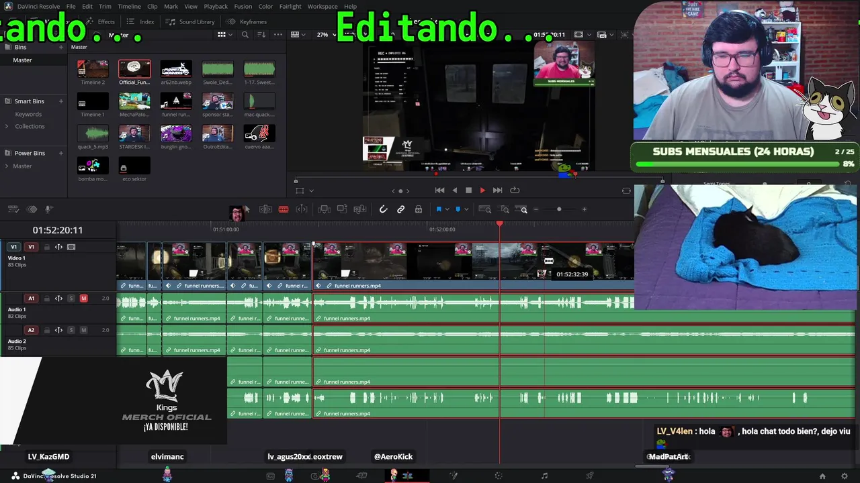Adjust the timeline zoom slider

(559, 209)
